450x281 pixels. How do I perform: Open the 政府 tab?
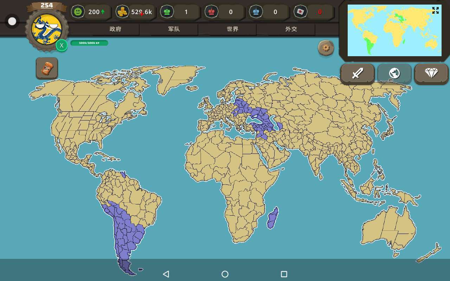click(115, 29)
